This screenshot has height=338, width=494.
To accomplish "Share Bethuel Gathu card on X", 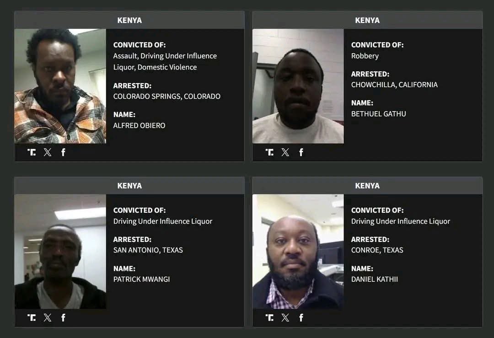I will pos(285,152).
